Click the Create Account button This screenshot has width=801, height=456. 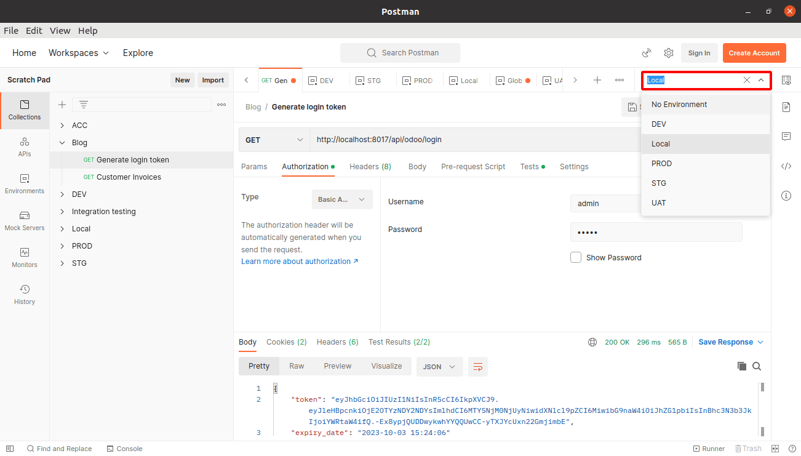(x=754, y=53)
